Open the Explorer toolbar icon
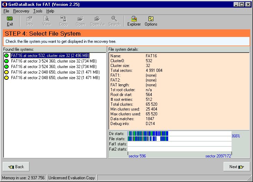The height and width of the screenshot is (182, 253). (134, 21)
